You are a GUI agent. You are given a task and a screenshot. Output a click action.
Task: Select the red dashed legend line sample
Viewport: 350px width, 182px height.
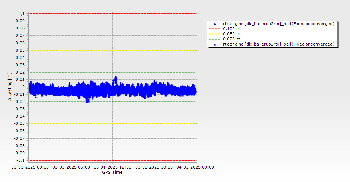[x=214, y=29]
